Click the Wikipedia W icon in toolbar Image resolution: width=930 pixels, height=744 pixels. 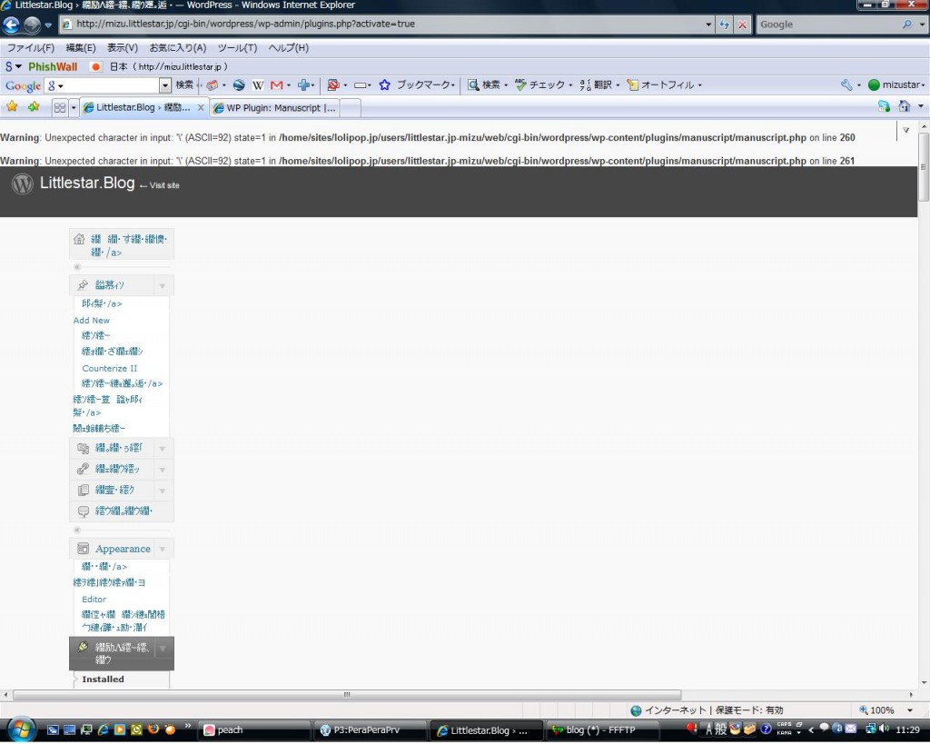pos(258,85)
